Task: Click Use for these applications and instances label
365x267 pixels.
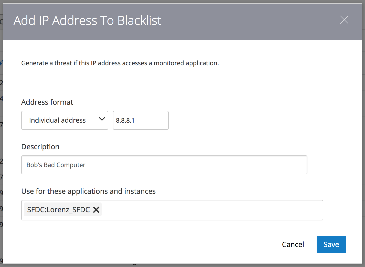Action: pyautogui.click(x=89, y=191)
